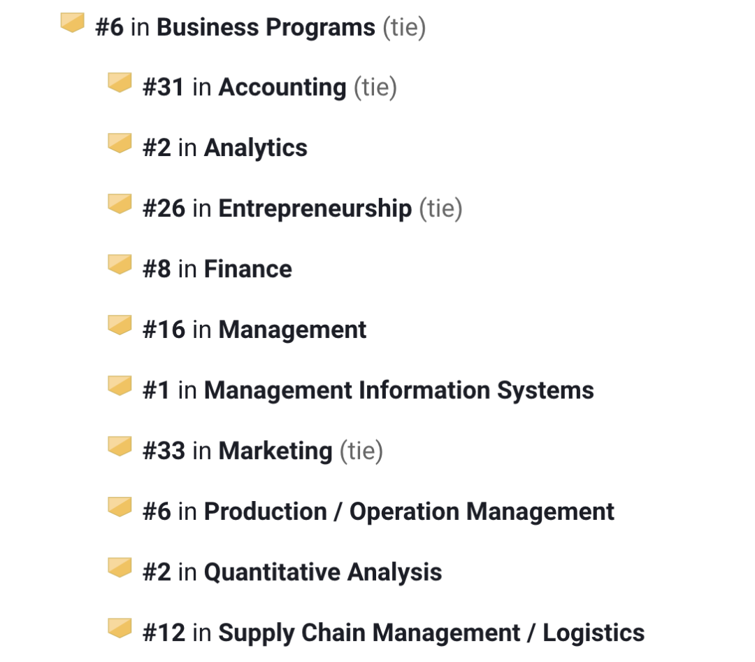
Task: Open the Business Programs ranking link
Action: click(266, 28)
